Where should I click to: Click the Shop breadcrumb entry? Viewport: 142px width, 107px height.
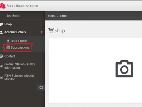pyautogui.click(x=64, y=16)
